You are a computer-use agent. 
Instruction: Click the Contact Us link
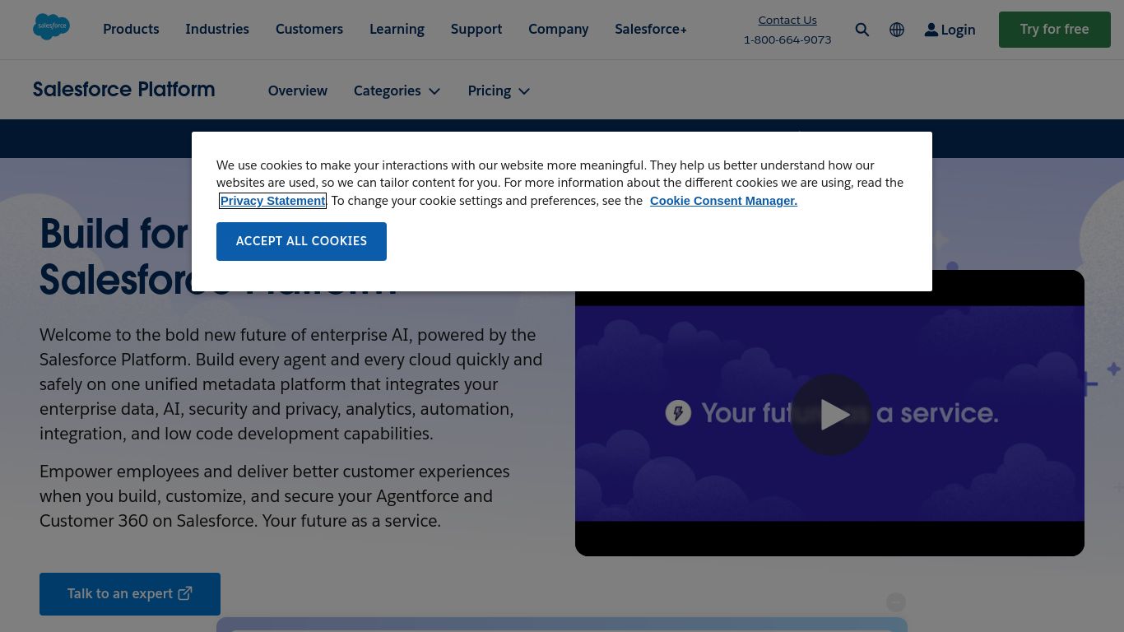(x=787, y=20)
